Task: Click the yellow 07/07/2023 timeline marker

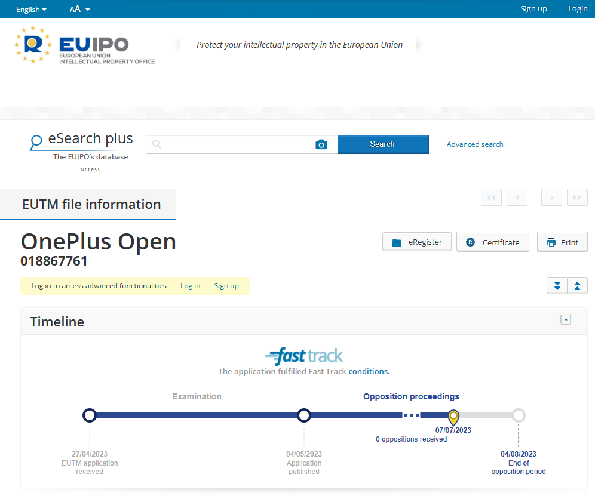Action: [453, 416]
